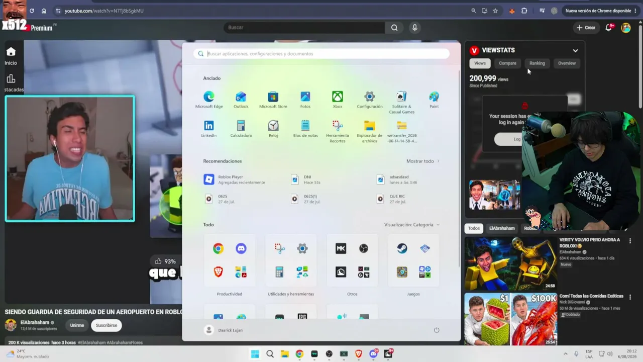Expand the Visualización: Categoría dropdown
The width and height of the screenshot is (643, 362).
point(412,225)
